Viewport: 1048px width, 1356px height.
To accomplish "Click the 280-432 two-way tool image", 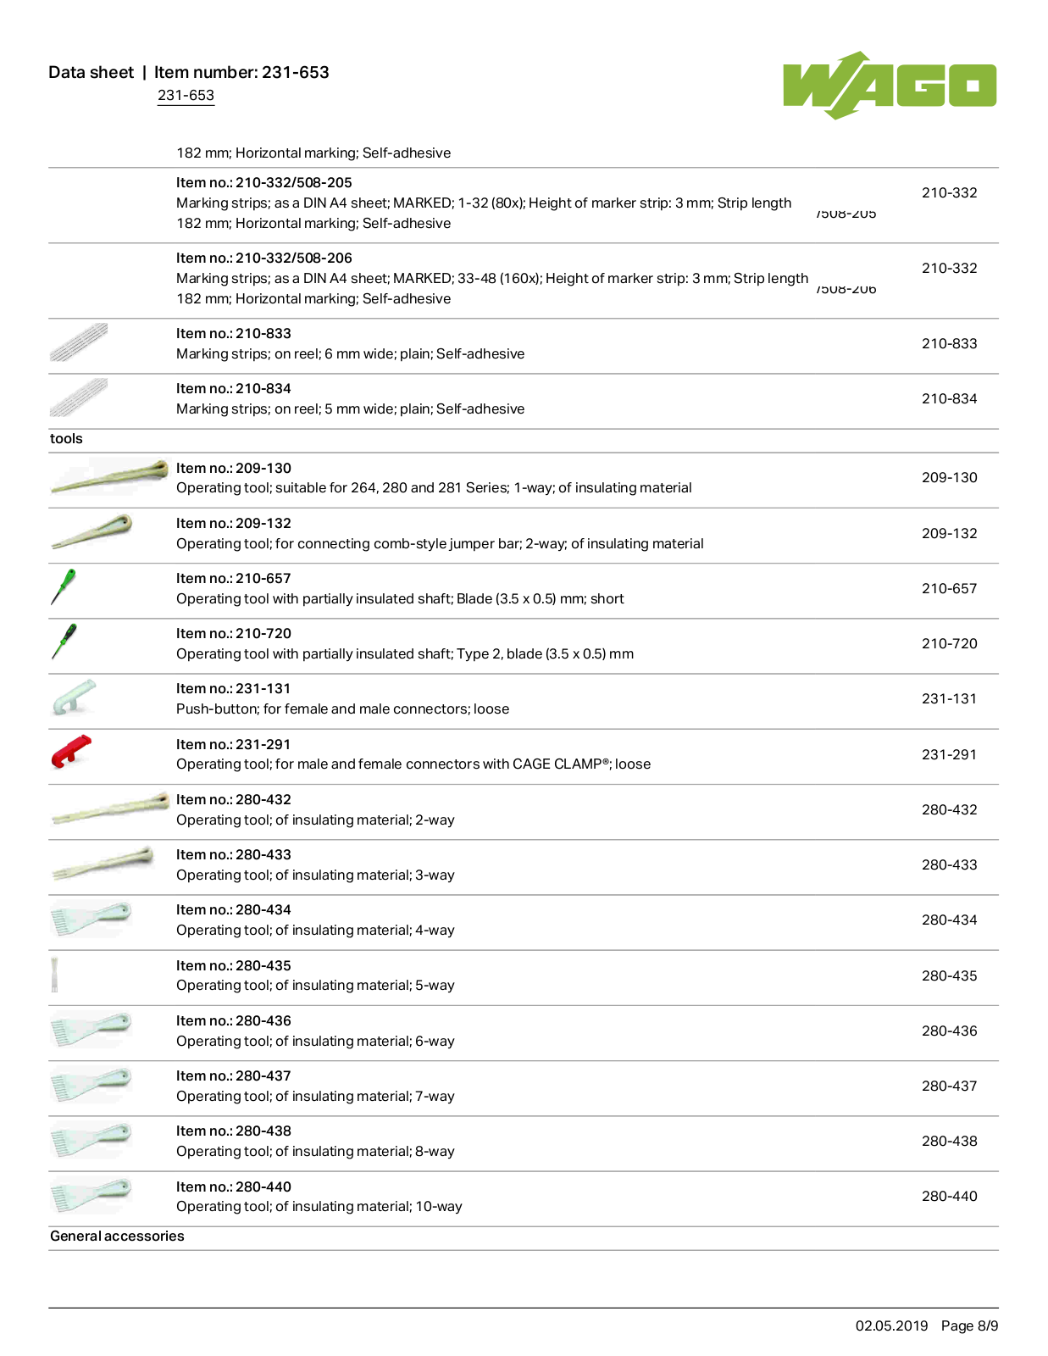I will coord(110,809).
